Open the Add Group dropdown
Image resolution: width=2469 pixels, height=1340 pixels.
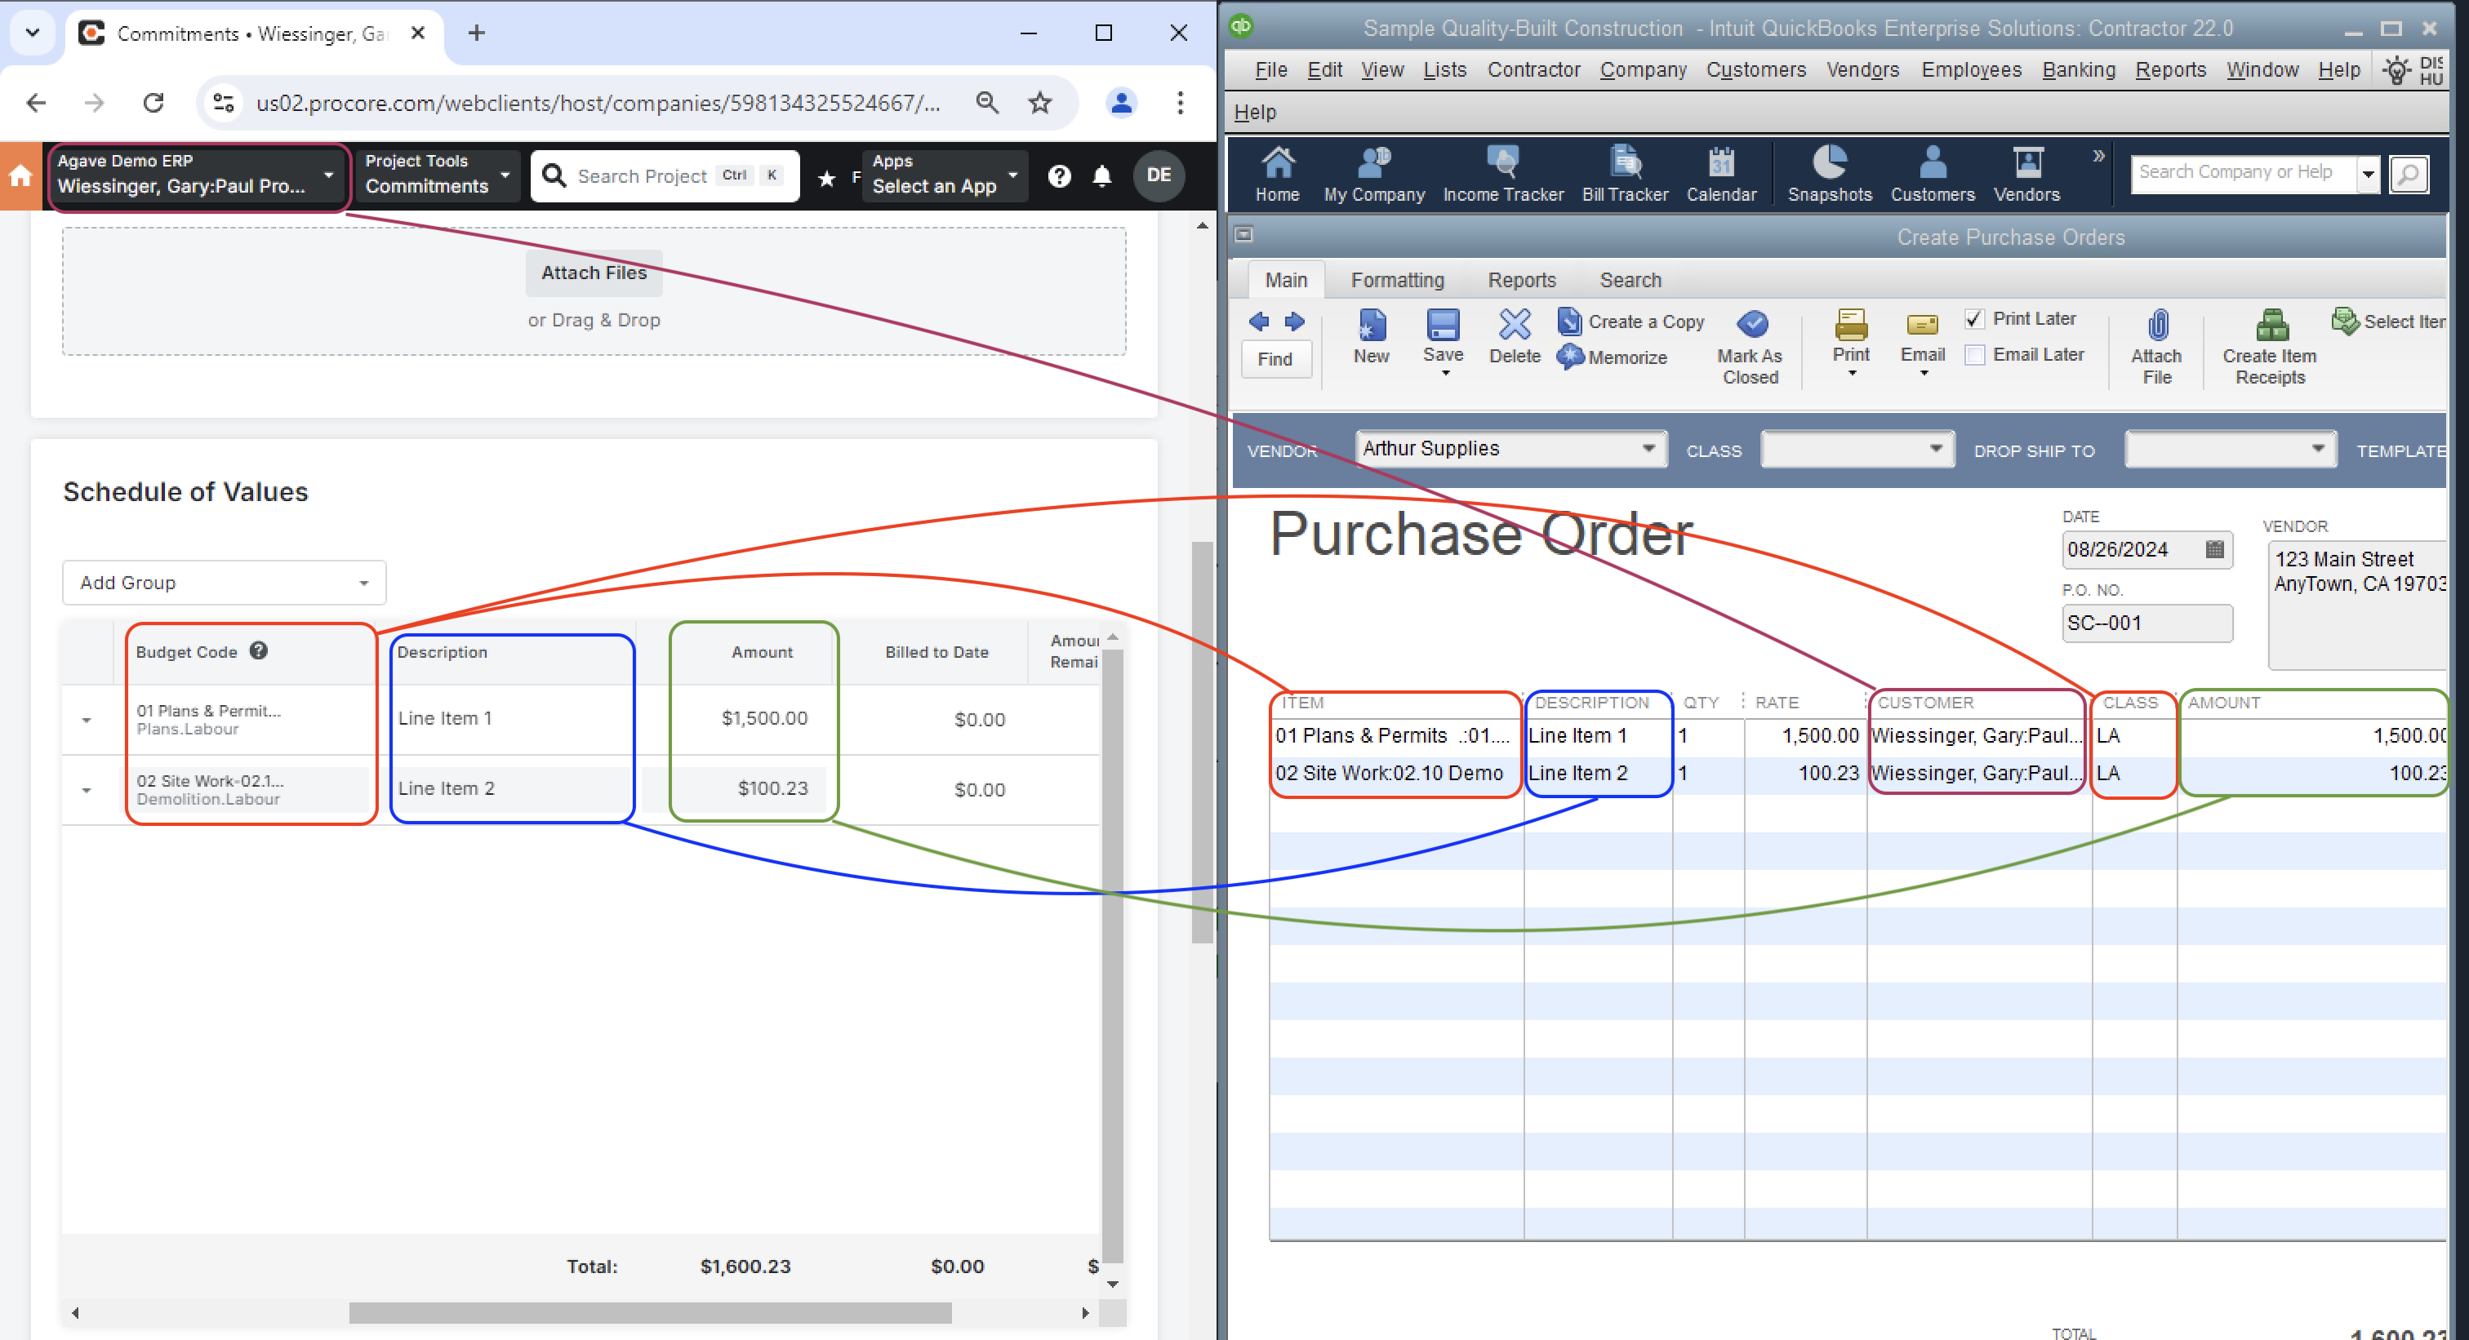pyautogui.click(x=224, y=583)
